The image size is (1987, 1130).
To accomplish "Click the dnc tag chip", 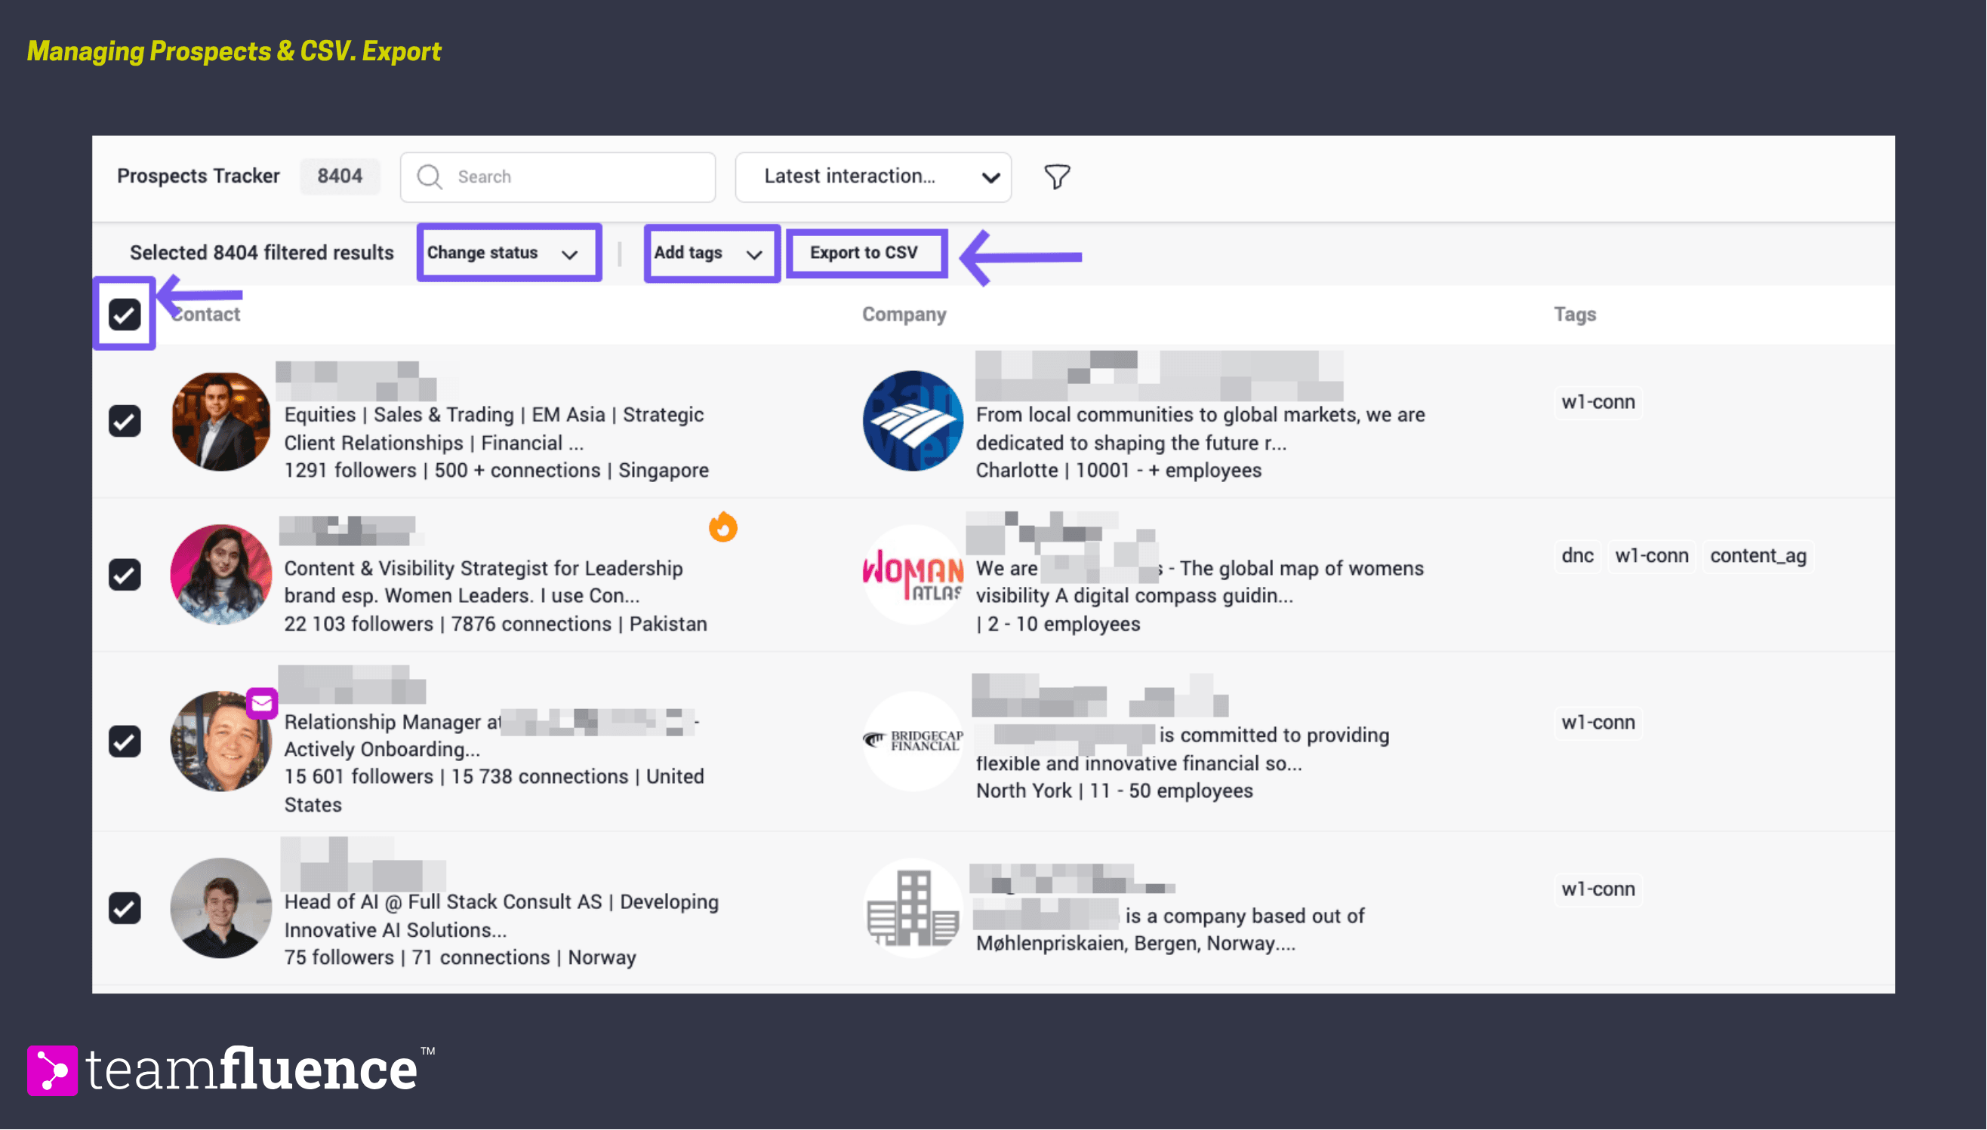I will point(1577,556).
